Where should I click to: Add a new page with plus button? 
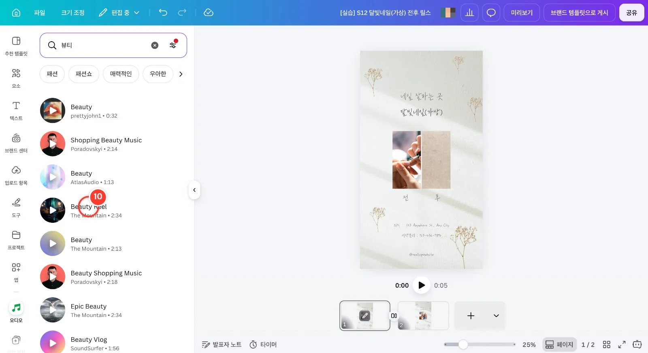click(471, 316)
